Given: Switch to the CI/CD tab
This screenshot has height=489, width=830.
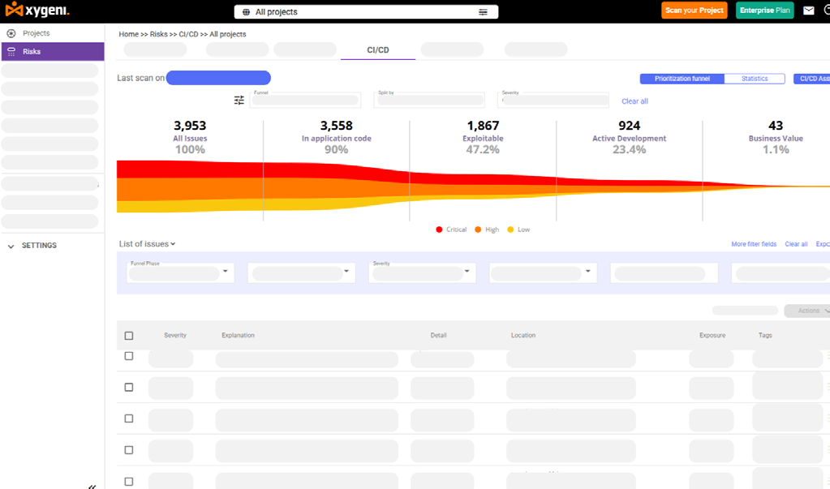Looking at the screenshot, I should (x=377, y=50).
